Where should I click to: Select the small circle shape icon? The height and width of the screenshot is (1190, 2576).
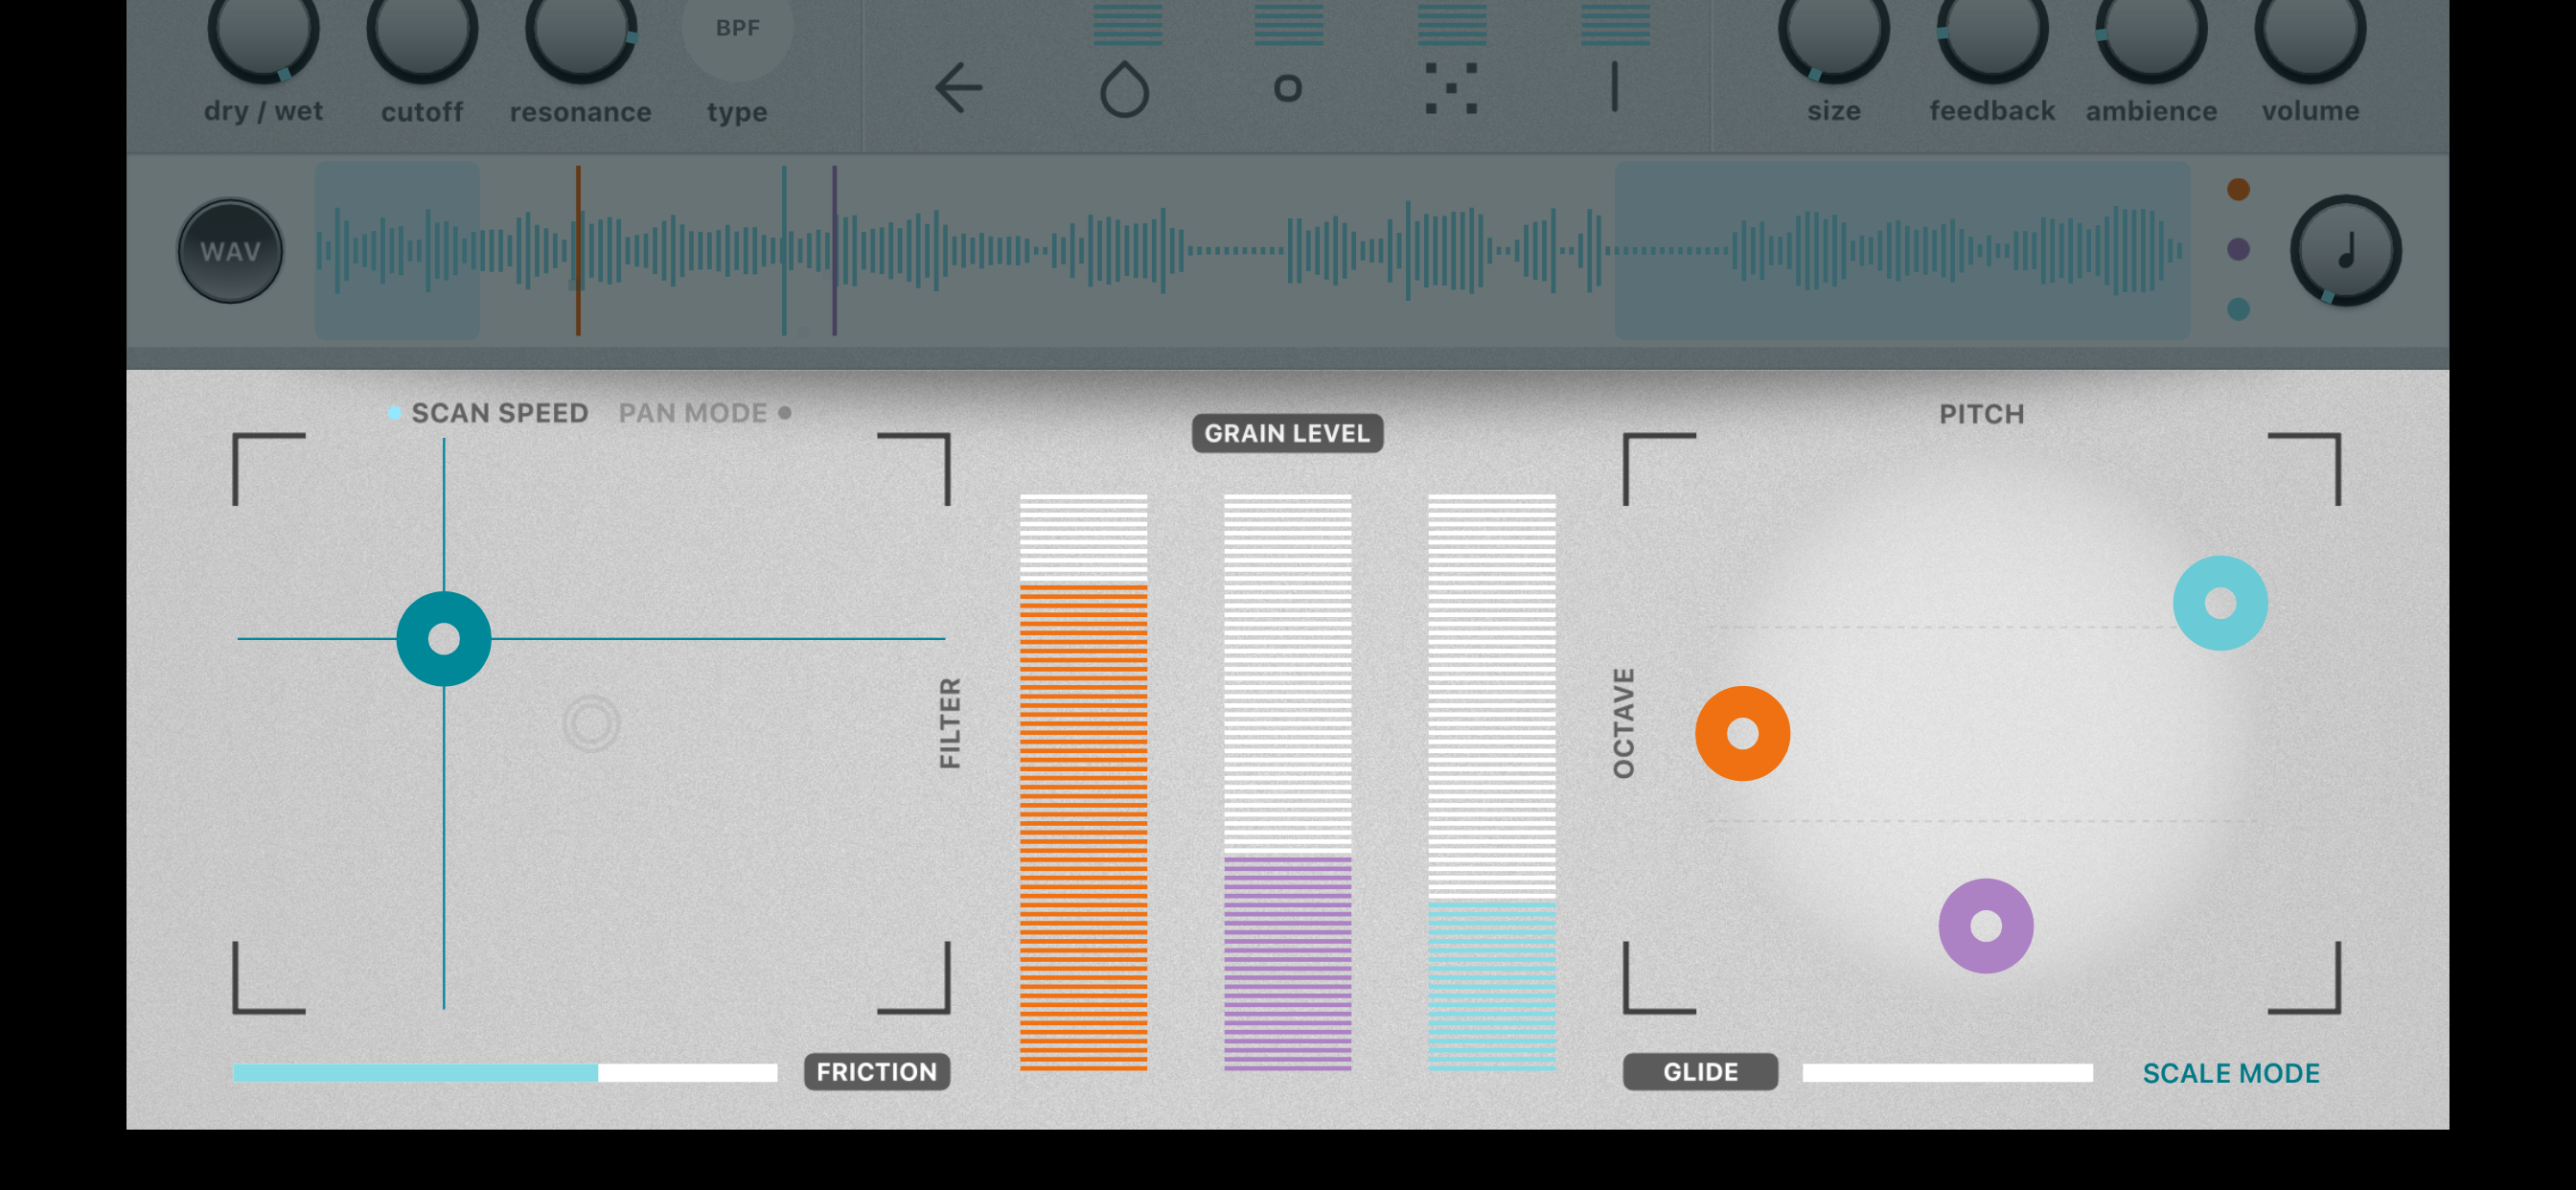point(1287,89)
